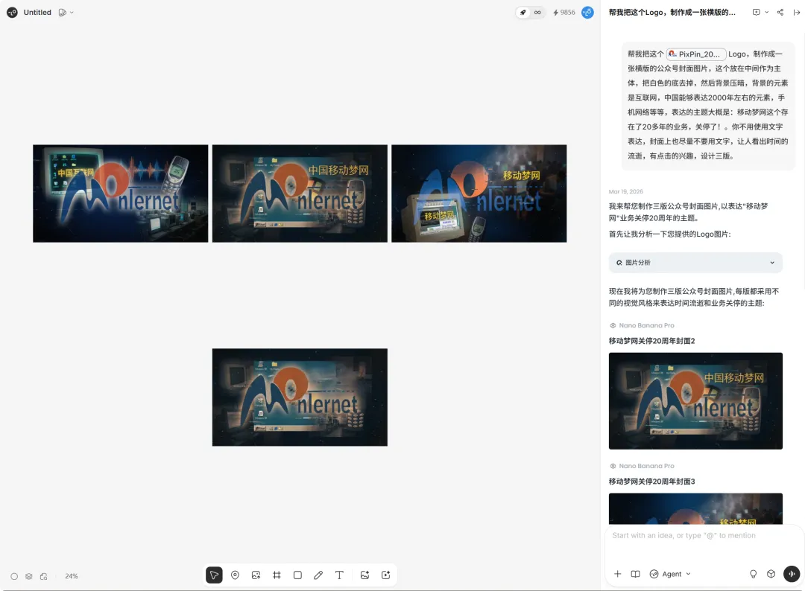Select the Frame grid tool
This screenshot has width=805, height=591.
coord(277,575)
